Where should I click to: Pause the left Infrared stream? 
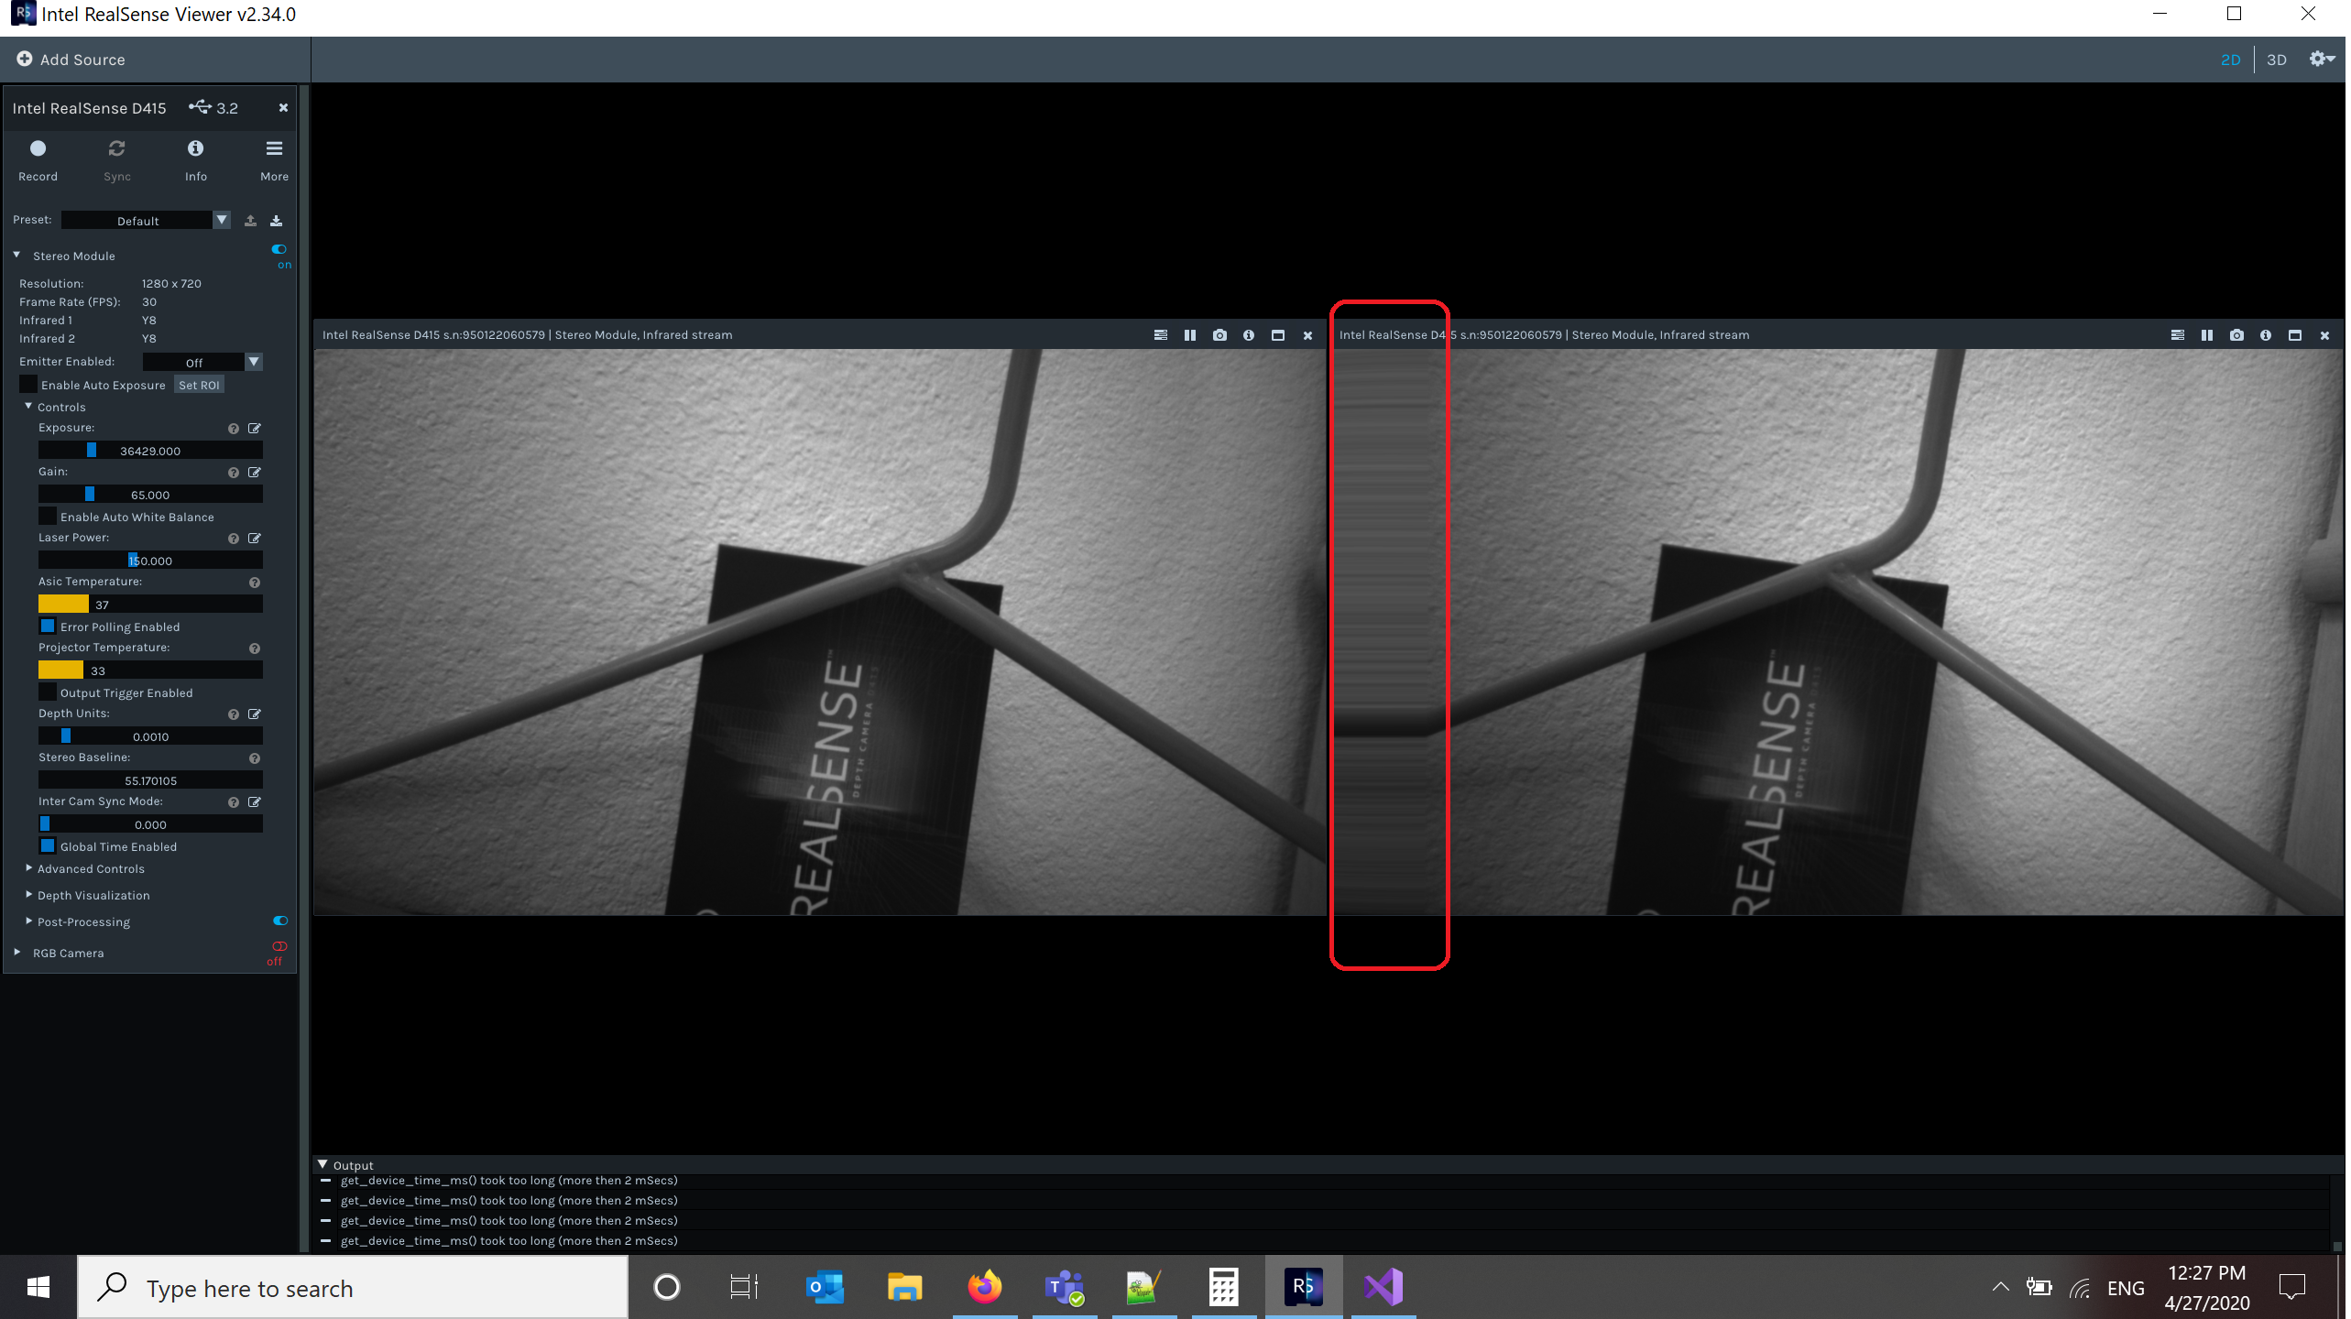click(1190, 334)
